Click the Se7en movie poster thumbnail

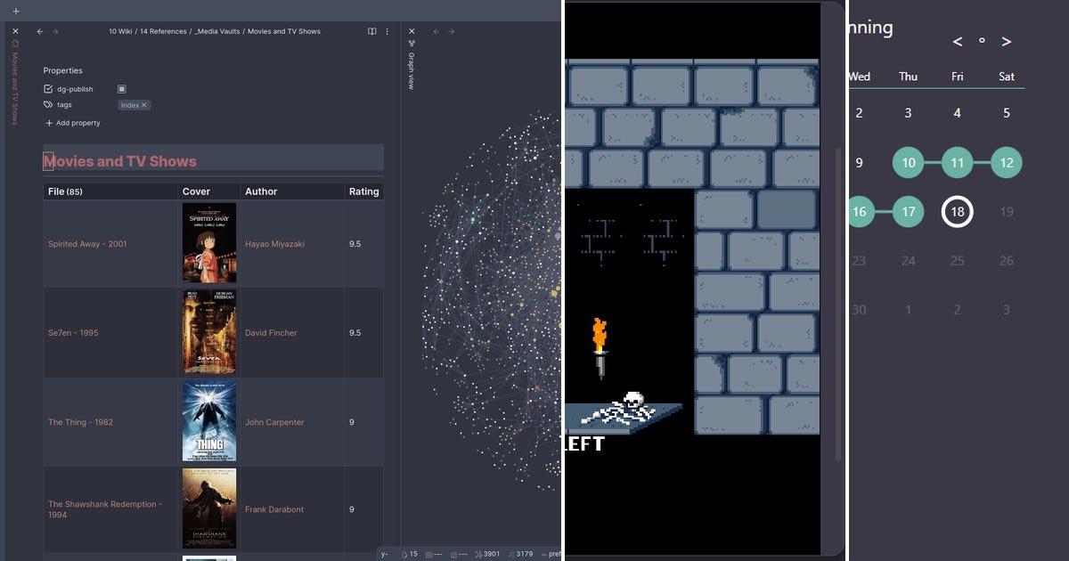point(209,332)
